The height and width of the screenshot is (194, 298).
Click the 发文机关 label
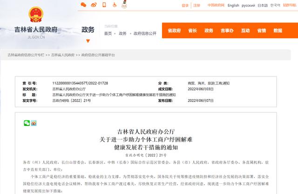tap(30, 89)
